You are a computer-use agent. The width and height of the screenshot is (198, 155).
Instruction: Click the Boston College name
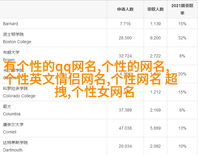[17, 42]
